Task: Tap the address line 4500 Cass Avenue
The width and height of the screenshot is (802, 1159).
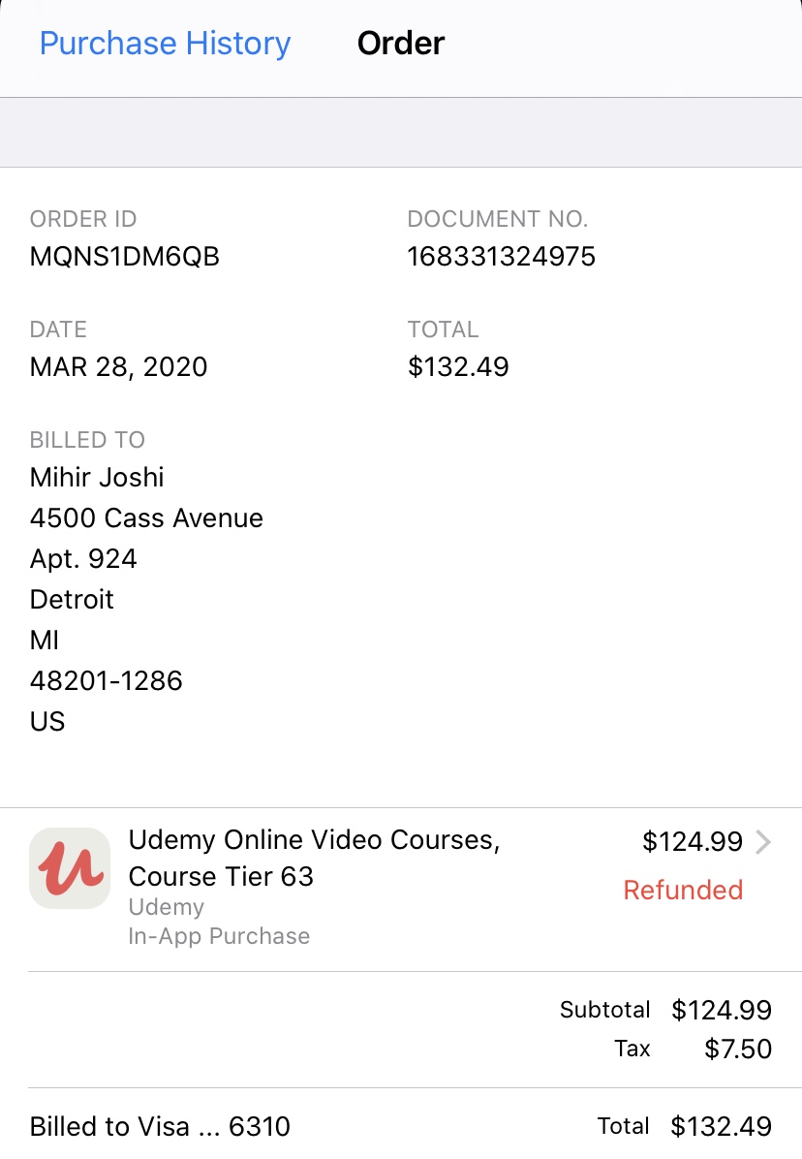Action: [146, 517]
